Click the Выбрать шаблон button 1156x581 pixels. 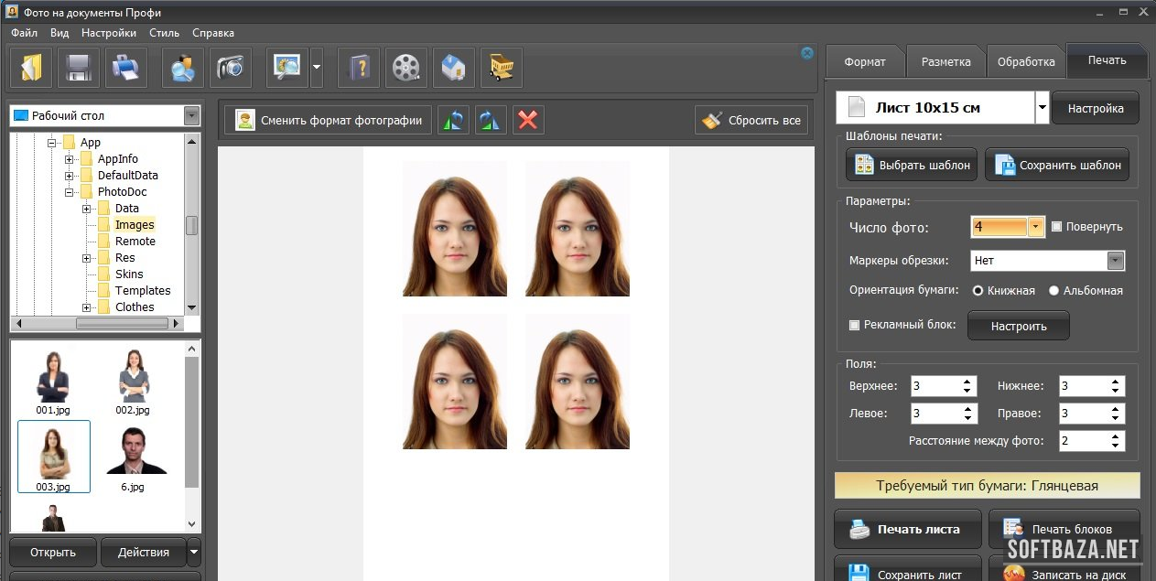tap(912, 166)
